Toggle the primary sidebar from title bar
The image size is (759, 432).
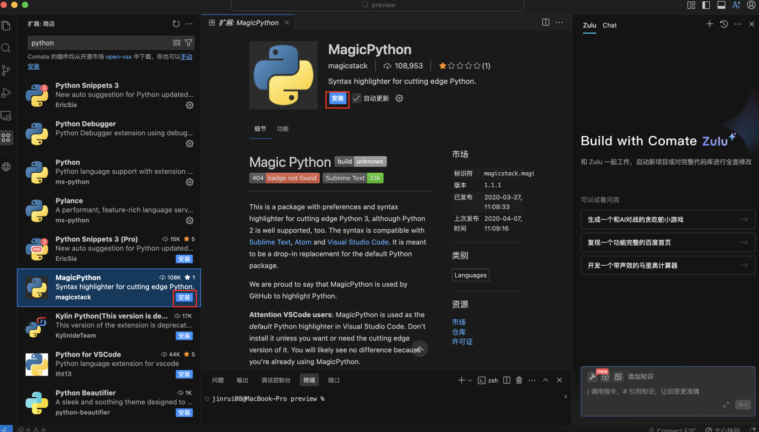click(706, 5)
